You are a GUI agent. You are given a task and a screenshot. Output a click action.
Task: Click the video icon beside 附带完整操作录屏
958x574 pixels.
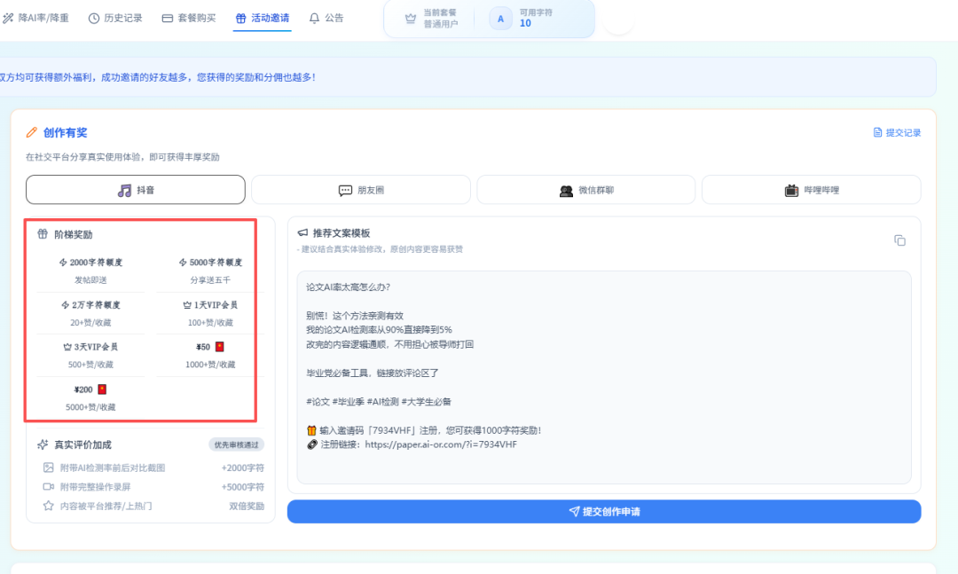click(48, 486)
